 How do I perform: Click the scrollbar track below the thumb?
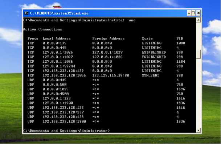(x=198, y=93)
